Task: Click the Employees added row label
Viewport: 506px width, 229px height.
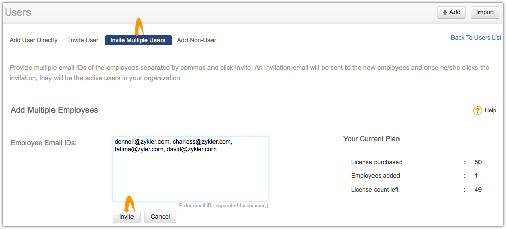Action: coord(376,176)
